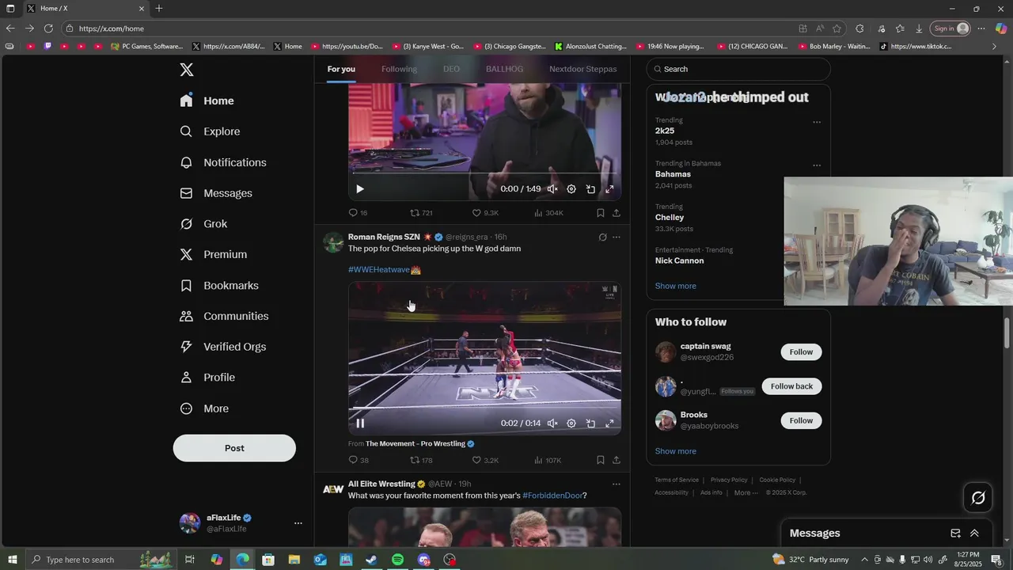This screenshot has height=570, width=1013.
Task: Open Profile in the sidebar
Action: click(x=207, y=378)
